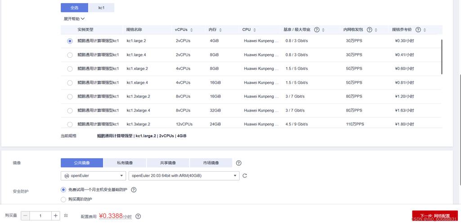Click the ¥1.63/小时 price cell
The image size is (461, 224).
click(x=404, y=110)
